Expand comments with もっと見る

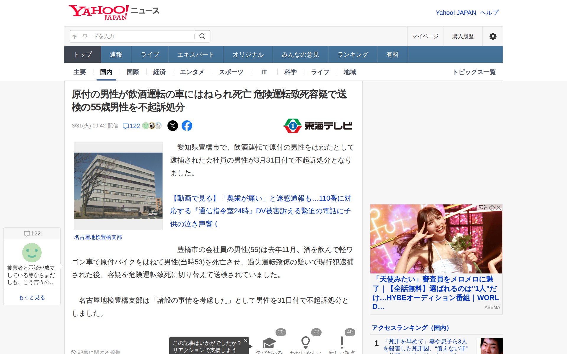pyautogui.click(x=32, y=297)
